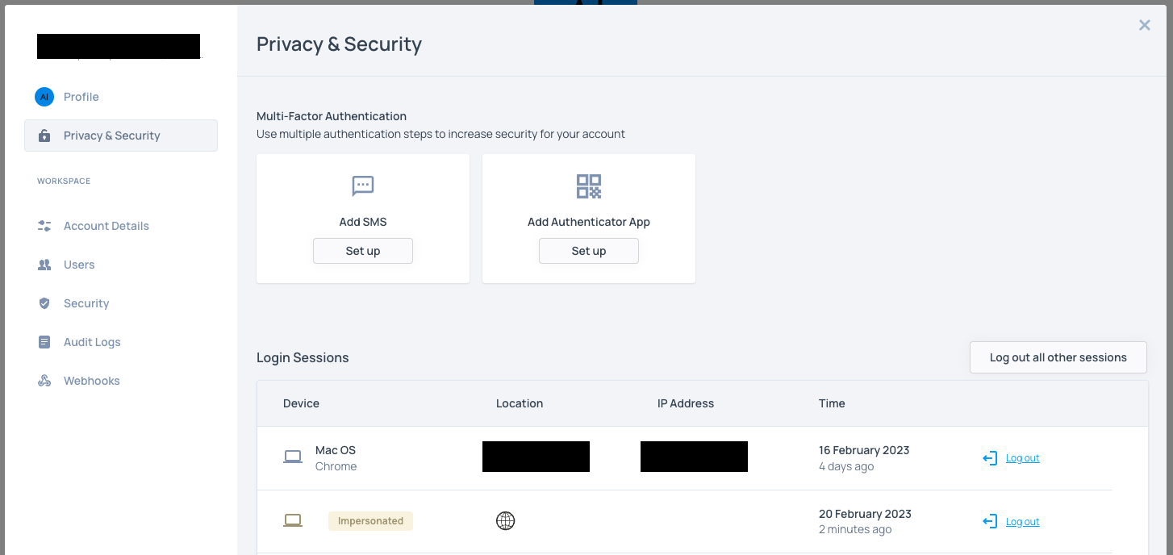Click the Account Details sliders icon
1173x555 pixels.
point(44,226)
